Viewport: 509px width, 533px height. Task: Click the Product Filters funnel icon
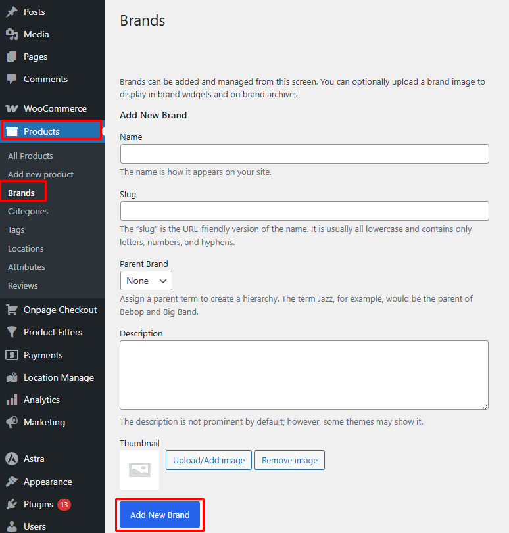point(12,332)
